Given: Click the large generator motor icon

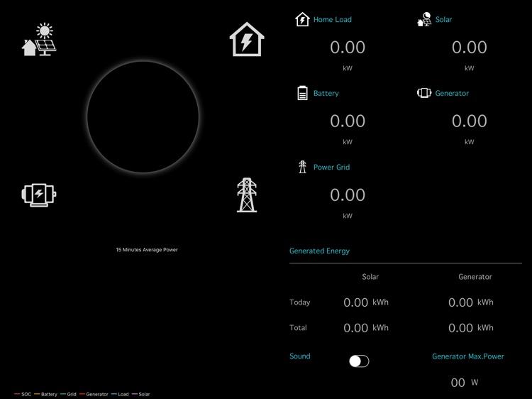Looking at the screenshot, I should (39, 195).
